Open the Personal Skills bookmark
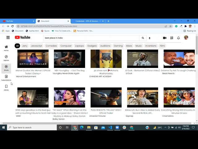The width and height of the screenshot is (198, 149). click(83, 31)
